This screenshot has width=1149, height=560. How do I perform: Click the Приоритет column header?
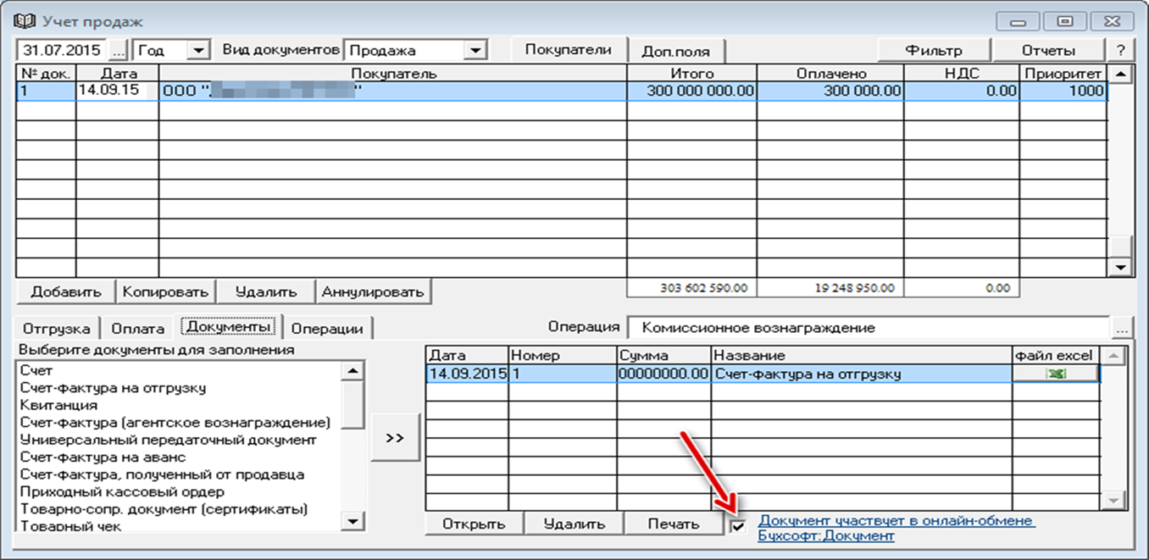pyautogui.click(x=1063, y=74)
